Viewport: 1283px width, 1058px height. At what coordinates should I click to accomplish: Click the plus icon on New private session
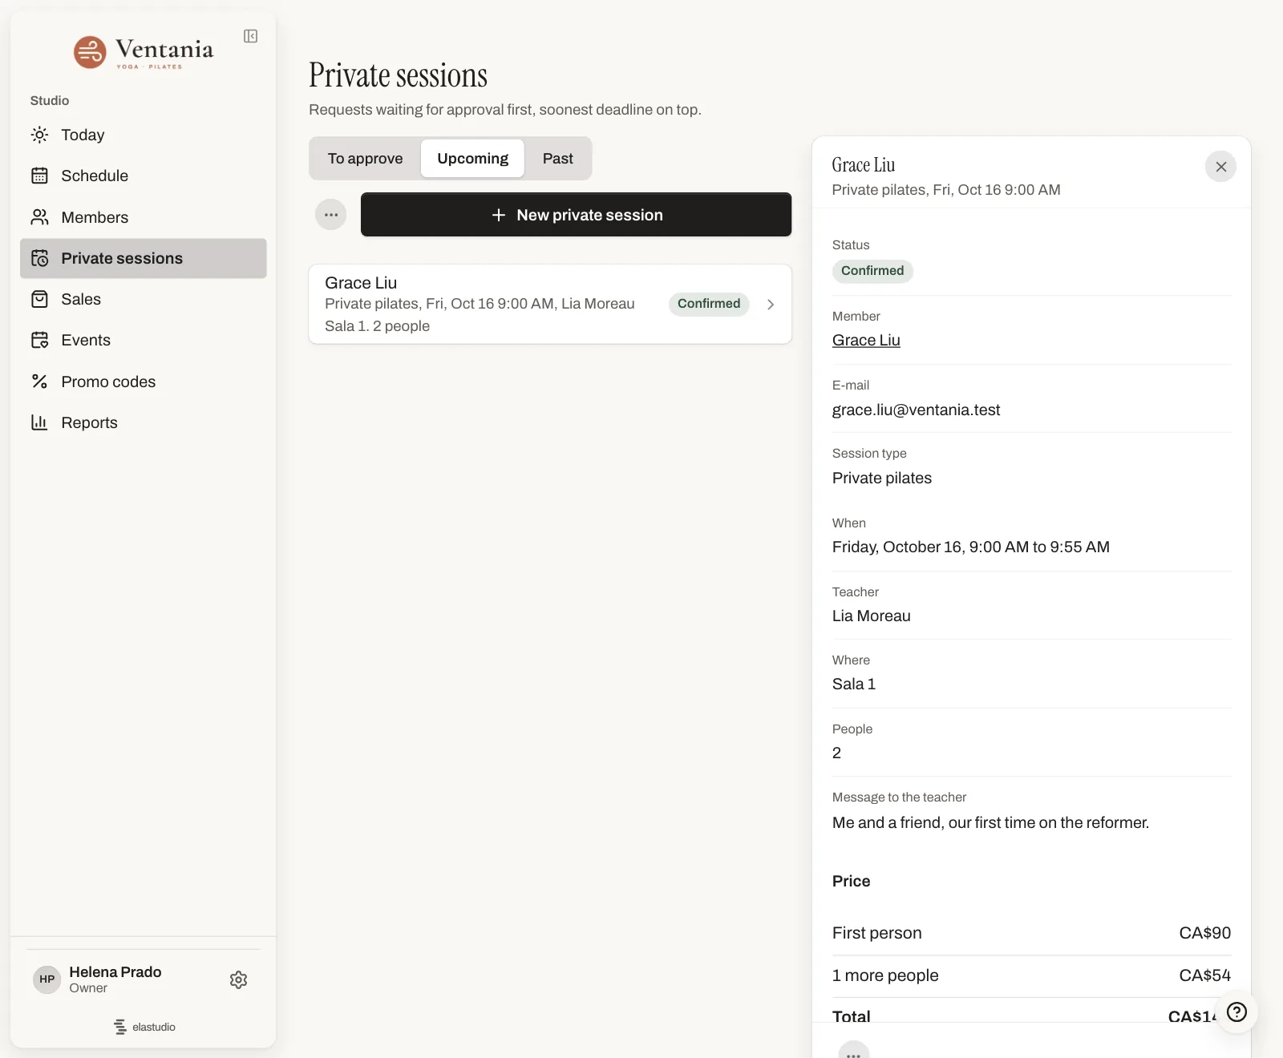(498, 215)
